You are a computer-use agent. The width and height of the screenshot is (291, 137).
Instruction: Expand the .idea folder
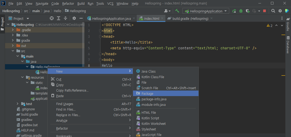click(x=13, y=35)
